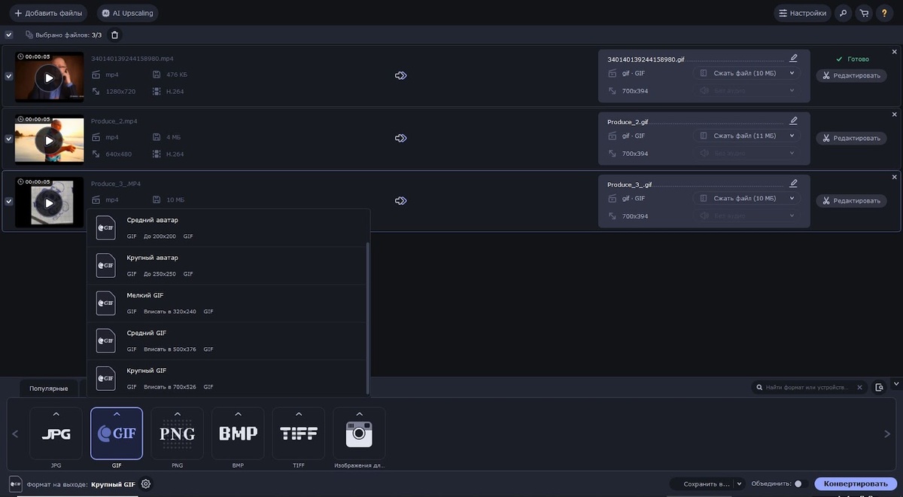Click Редактировать for 340140139244158980.gif
The image size is (903, 497).
pos(851,75)
